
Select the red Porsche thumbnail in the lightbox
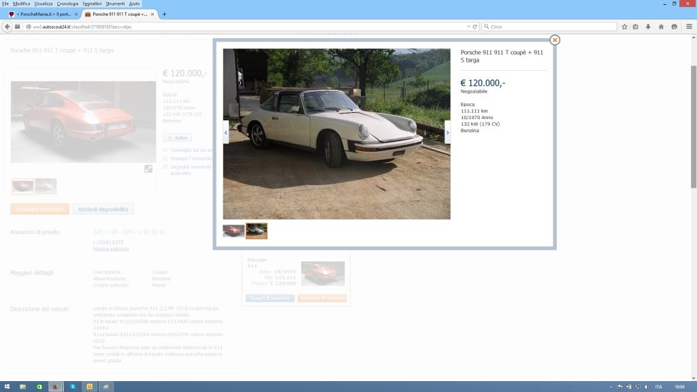233,231
